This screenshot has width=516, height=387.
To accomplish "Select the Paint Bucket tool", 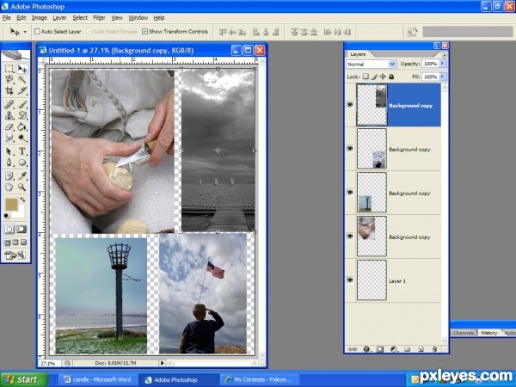I will coord(22,126).
